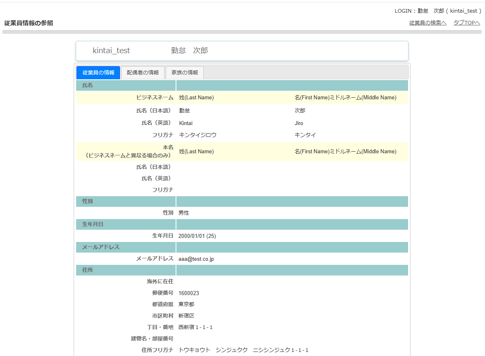The width and height of the screenshot is (485, 356).
Task: Click the 従業員情報の参照 page title
Action: [29, 23]
